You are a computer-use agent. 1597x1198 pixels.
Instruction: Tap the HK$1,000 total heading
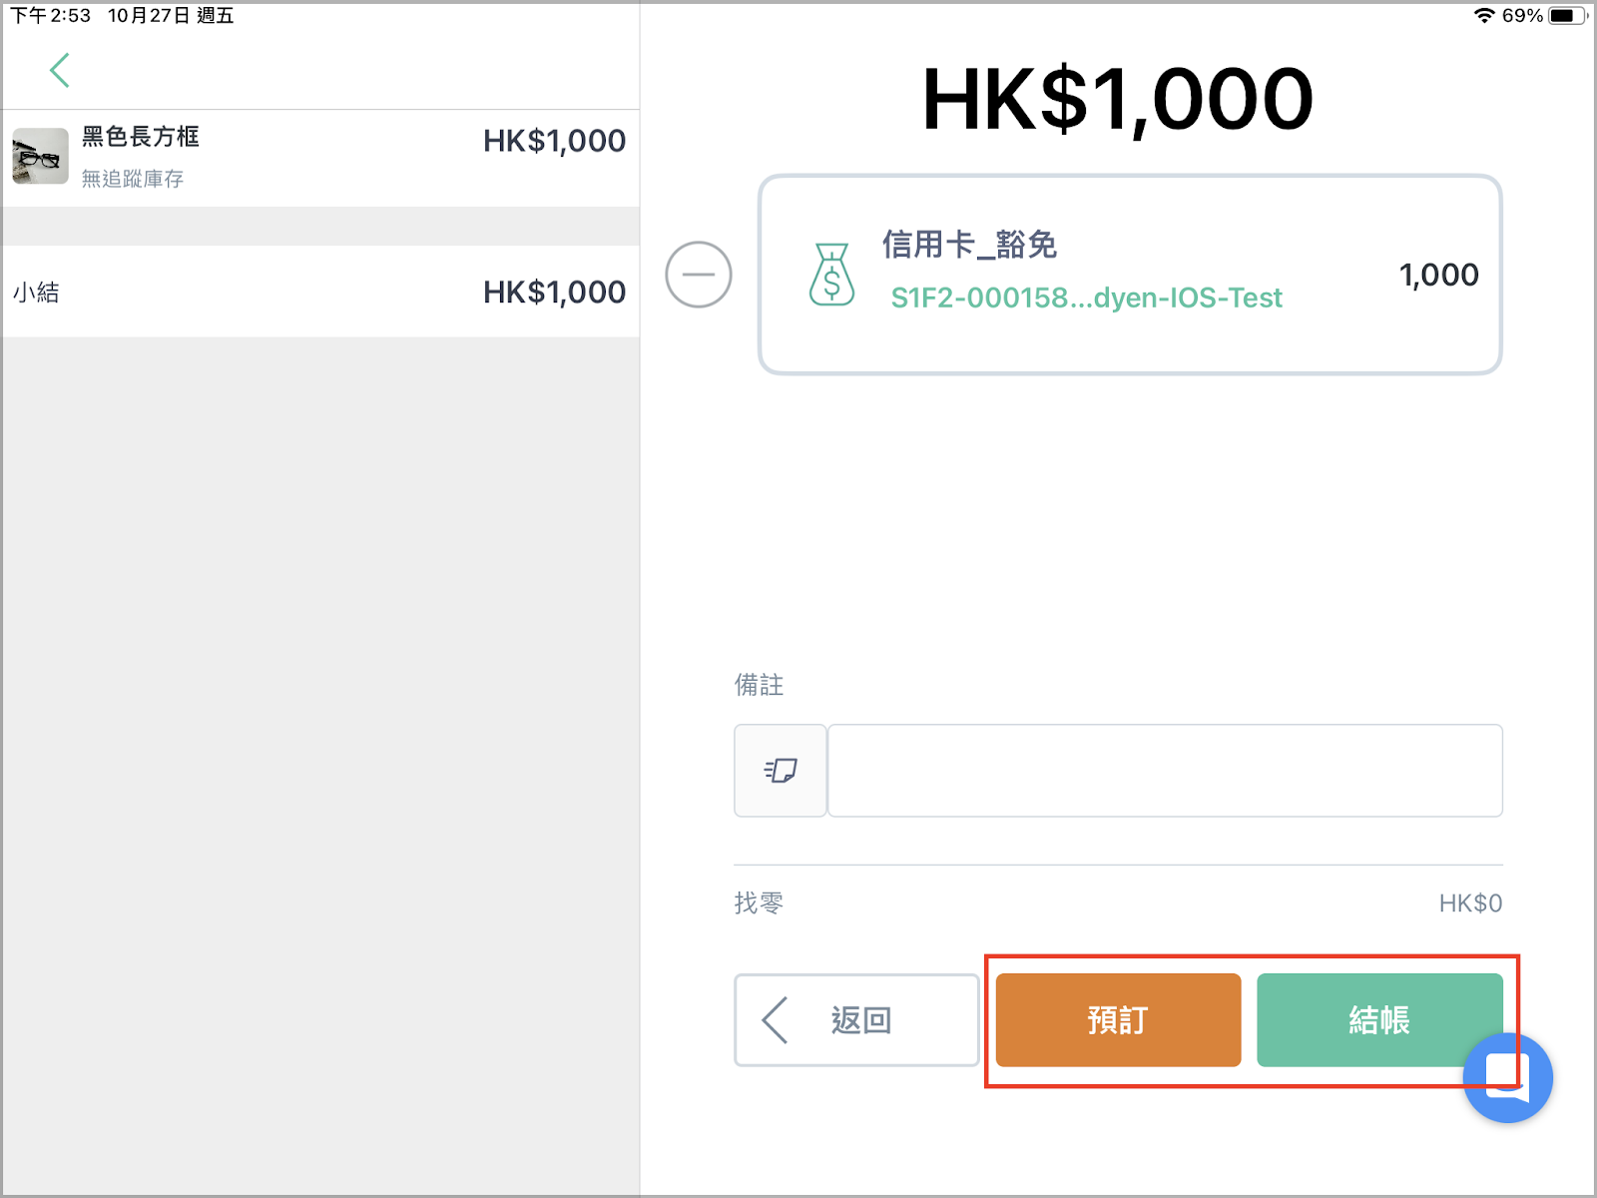[x=1117, y=99]
